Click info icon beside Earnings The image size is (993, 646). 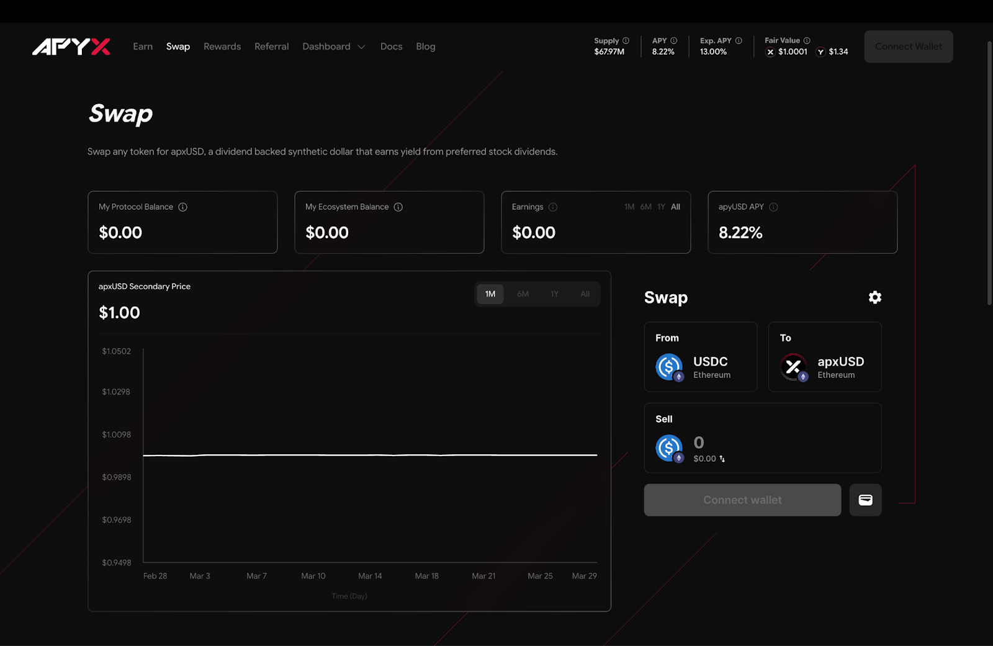[x=553, y=207]
